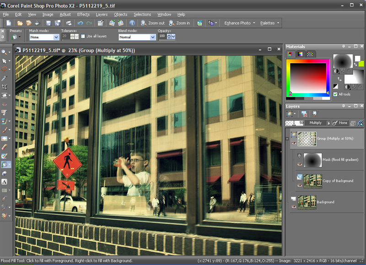Hide the Group (Multiply at 50%) layer
The width and height of the screenshot is (366, 265).
[x=294, y=143]
